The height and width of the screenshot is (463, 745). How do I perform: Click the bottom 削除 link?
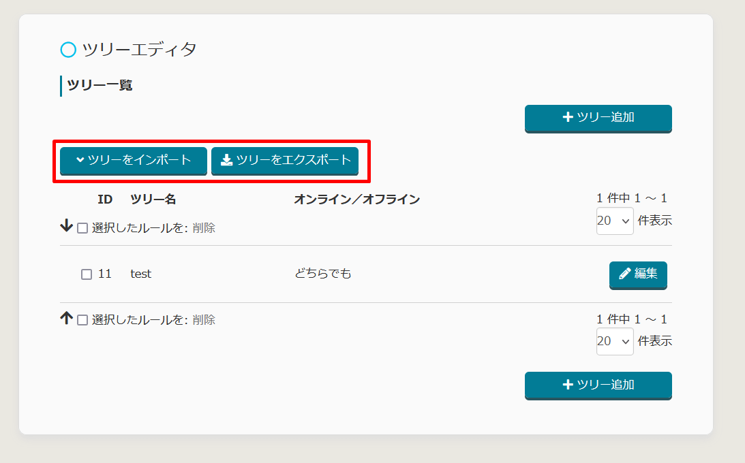[x=204, y=320]
